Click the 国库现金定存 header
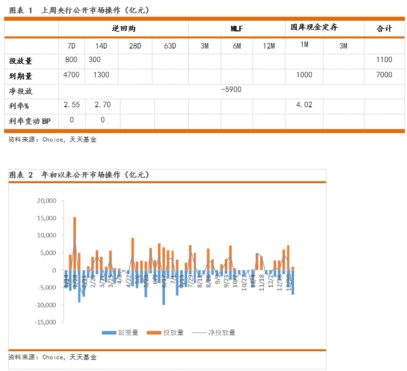Viewport: 407px width, 371px height. pos(314,27)
